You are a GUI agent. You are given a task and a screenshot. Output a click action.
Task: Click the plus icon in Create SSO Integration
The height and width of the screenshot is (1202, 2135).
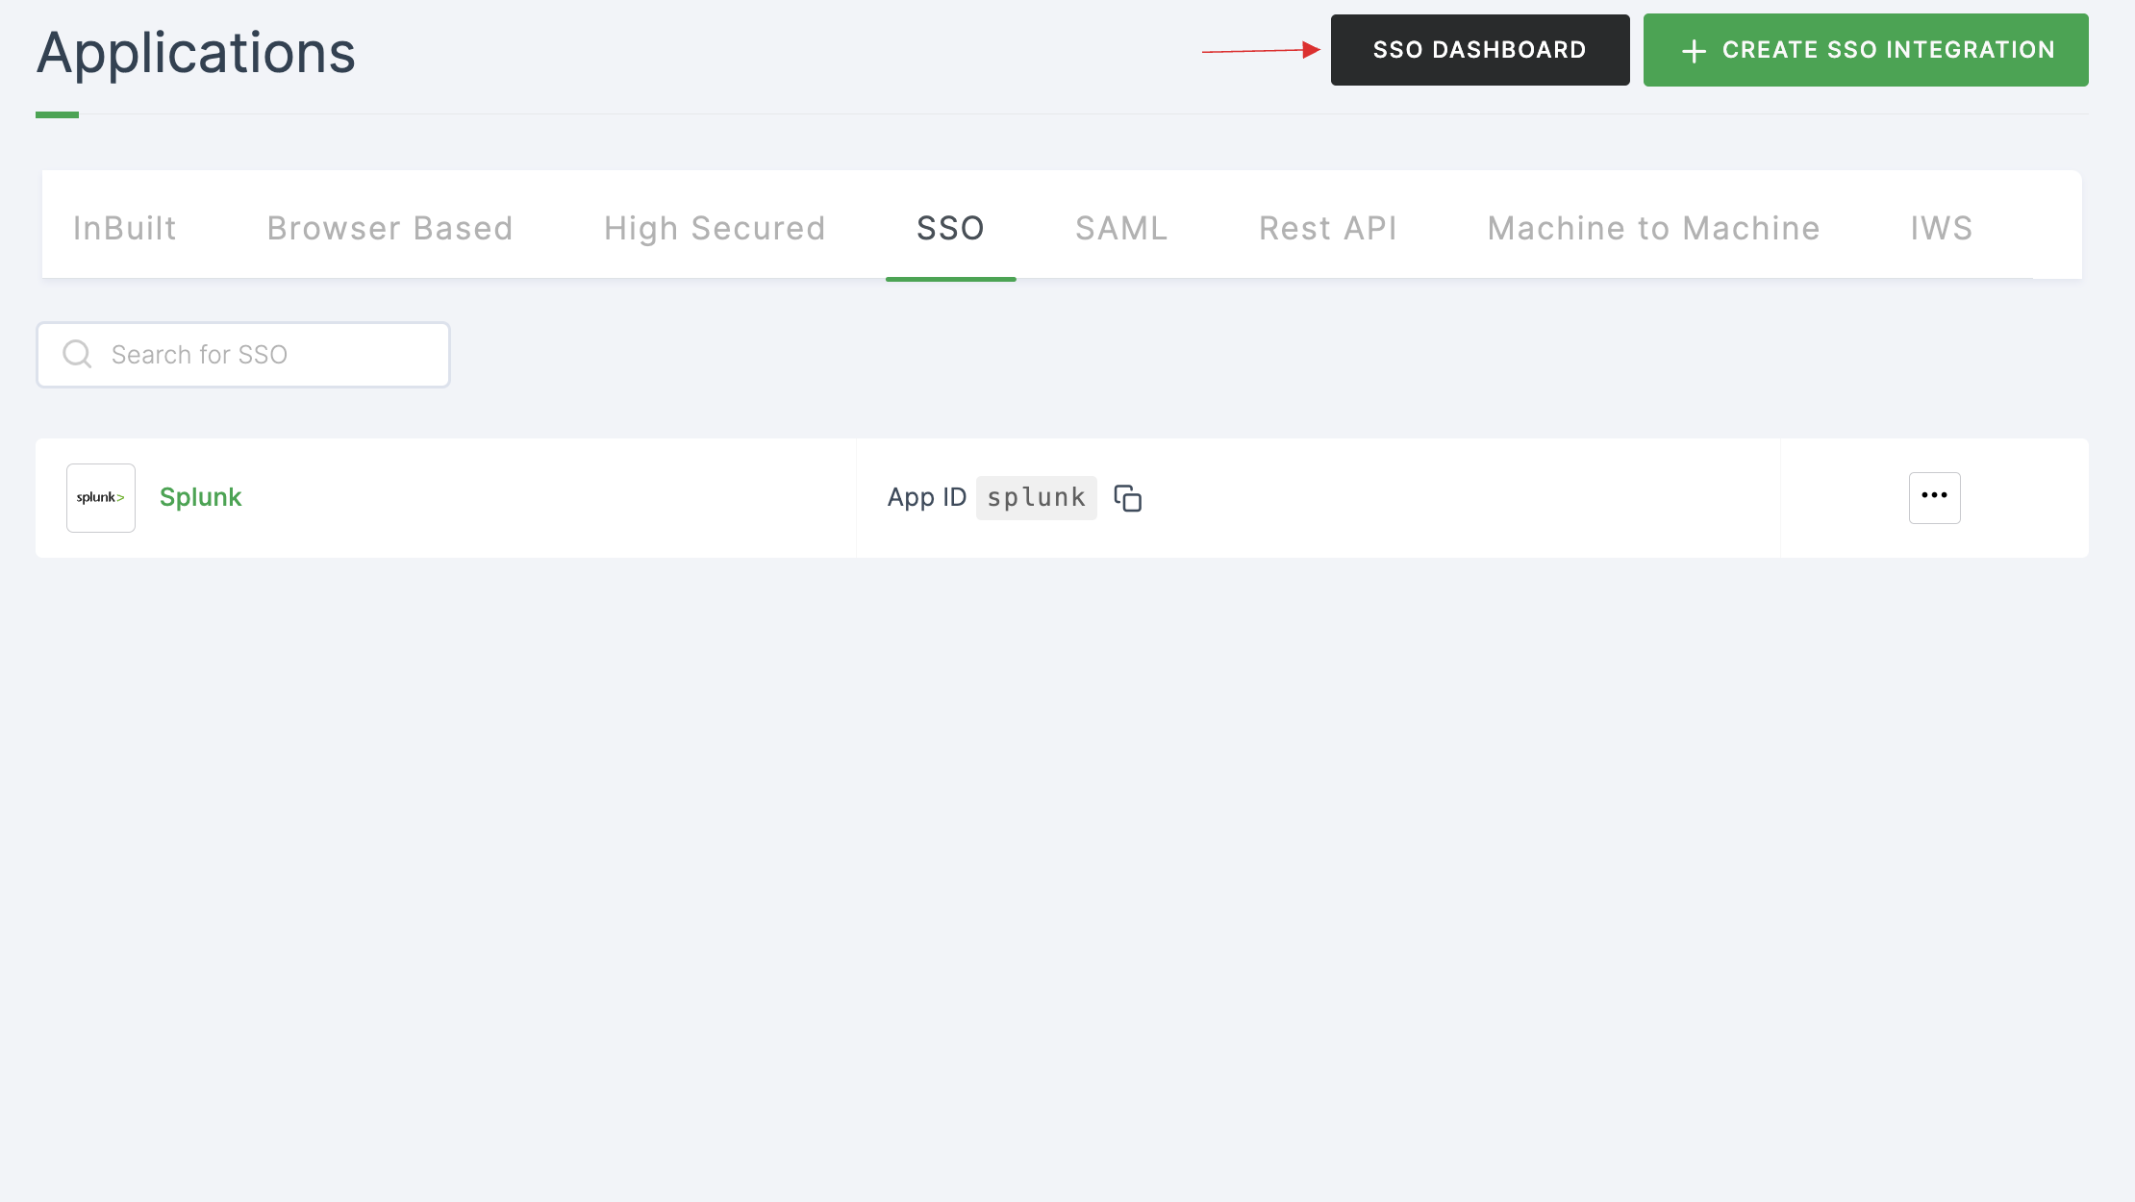click(x=1693, y=50)
